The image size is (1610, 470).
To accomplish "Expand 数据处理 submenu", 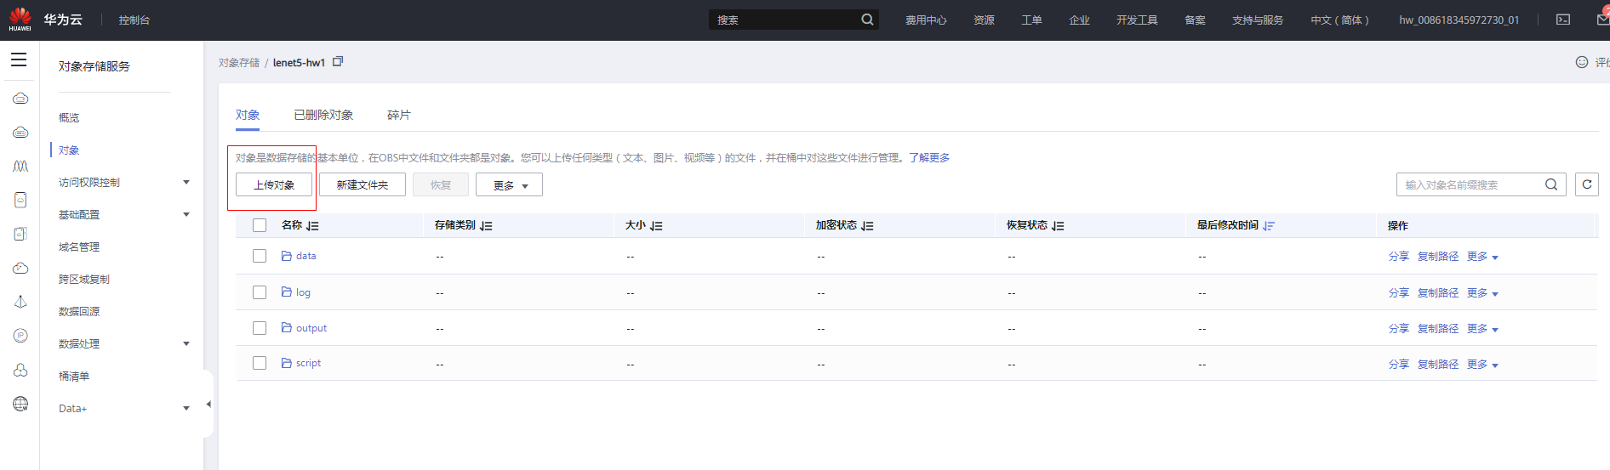I will click(x=186, y=344).
